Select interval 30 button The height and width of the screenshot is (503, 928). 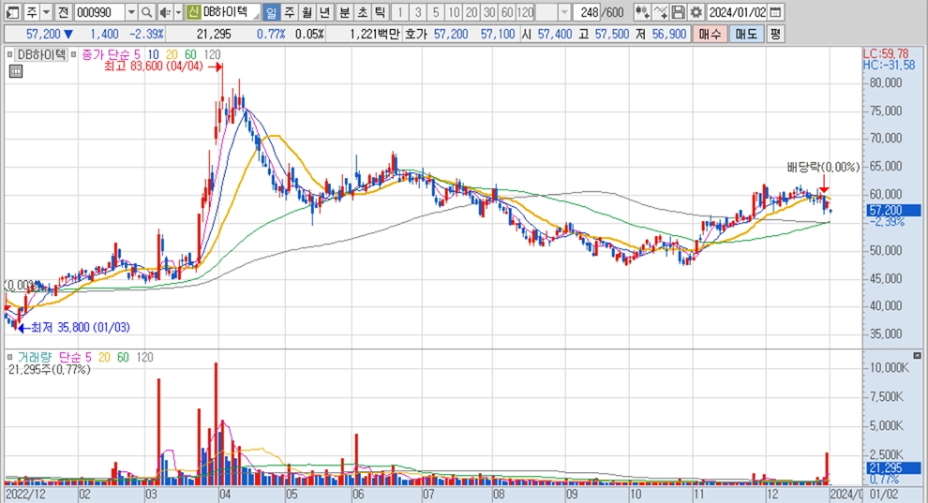tap(489, 12)
